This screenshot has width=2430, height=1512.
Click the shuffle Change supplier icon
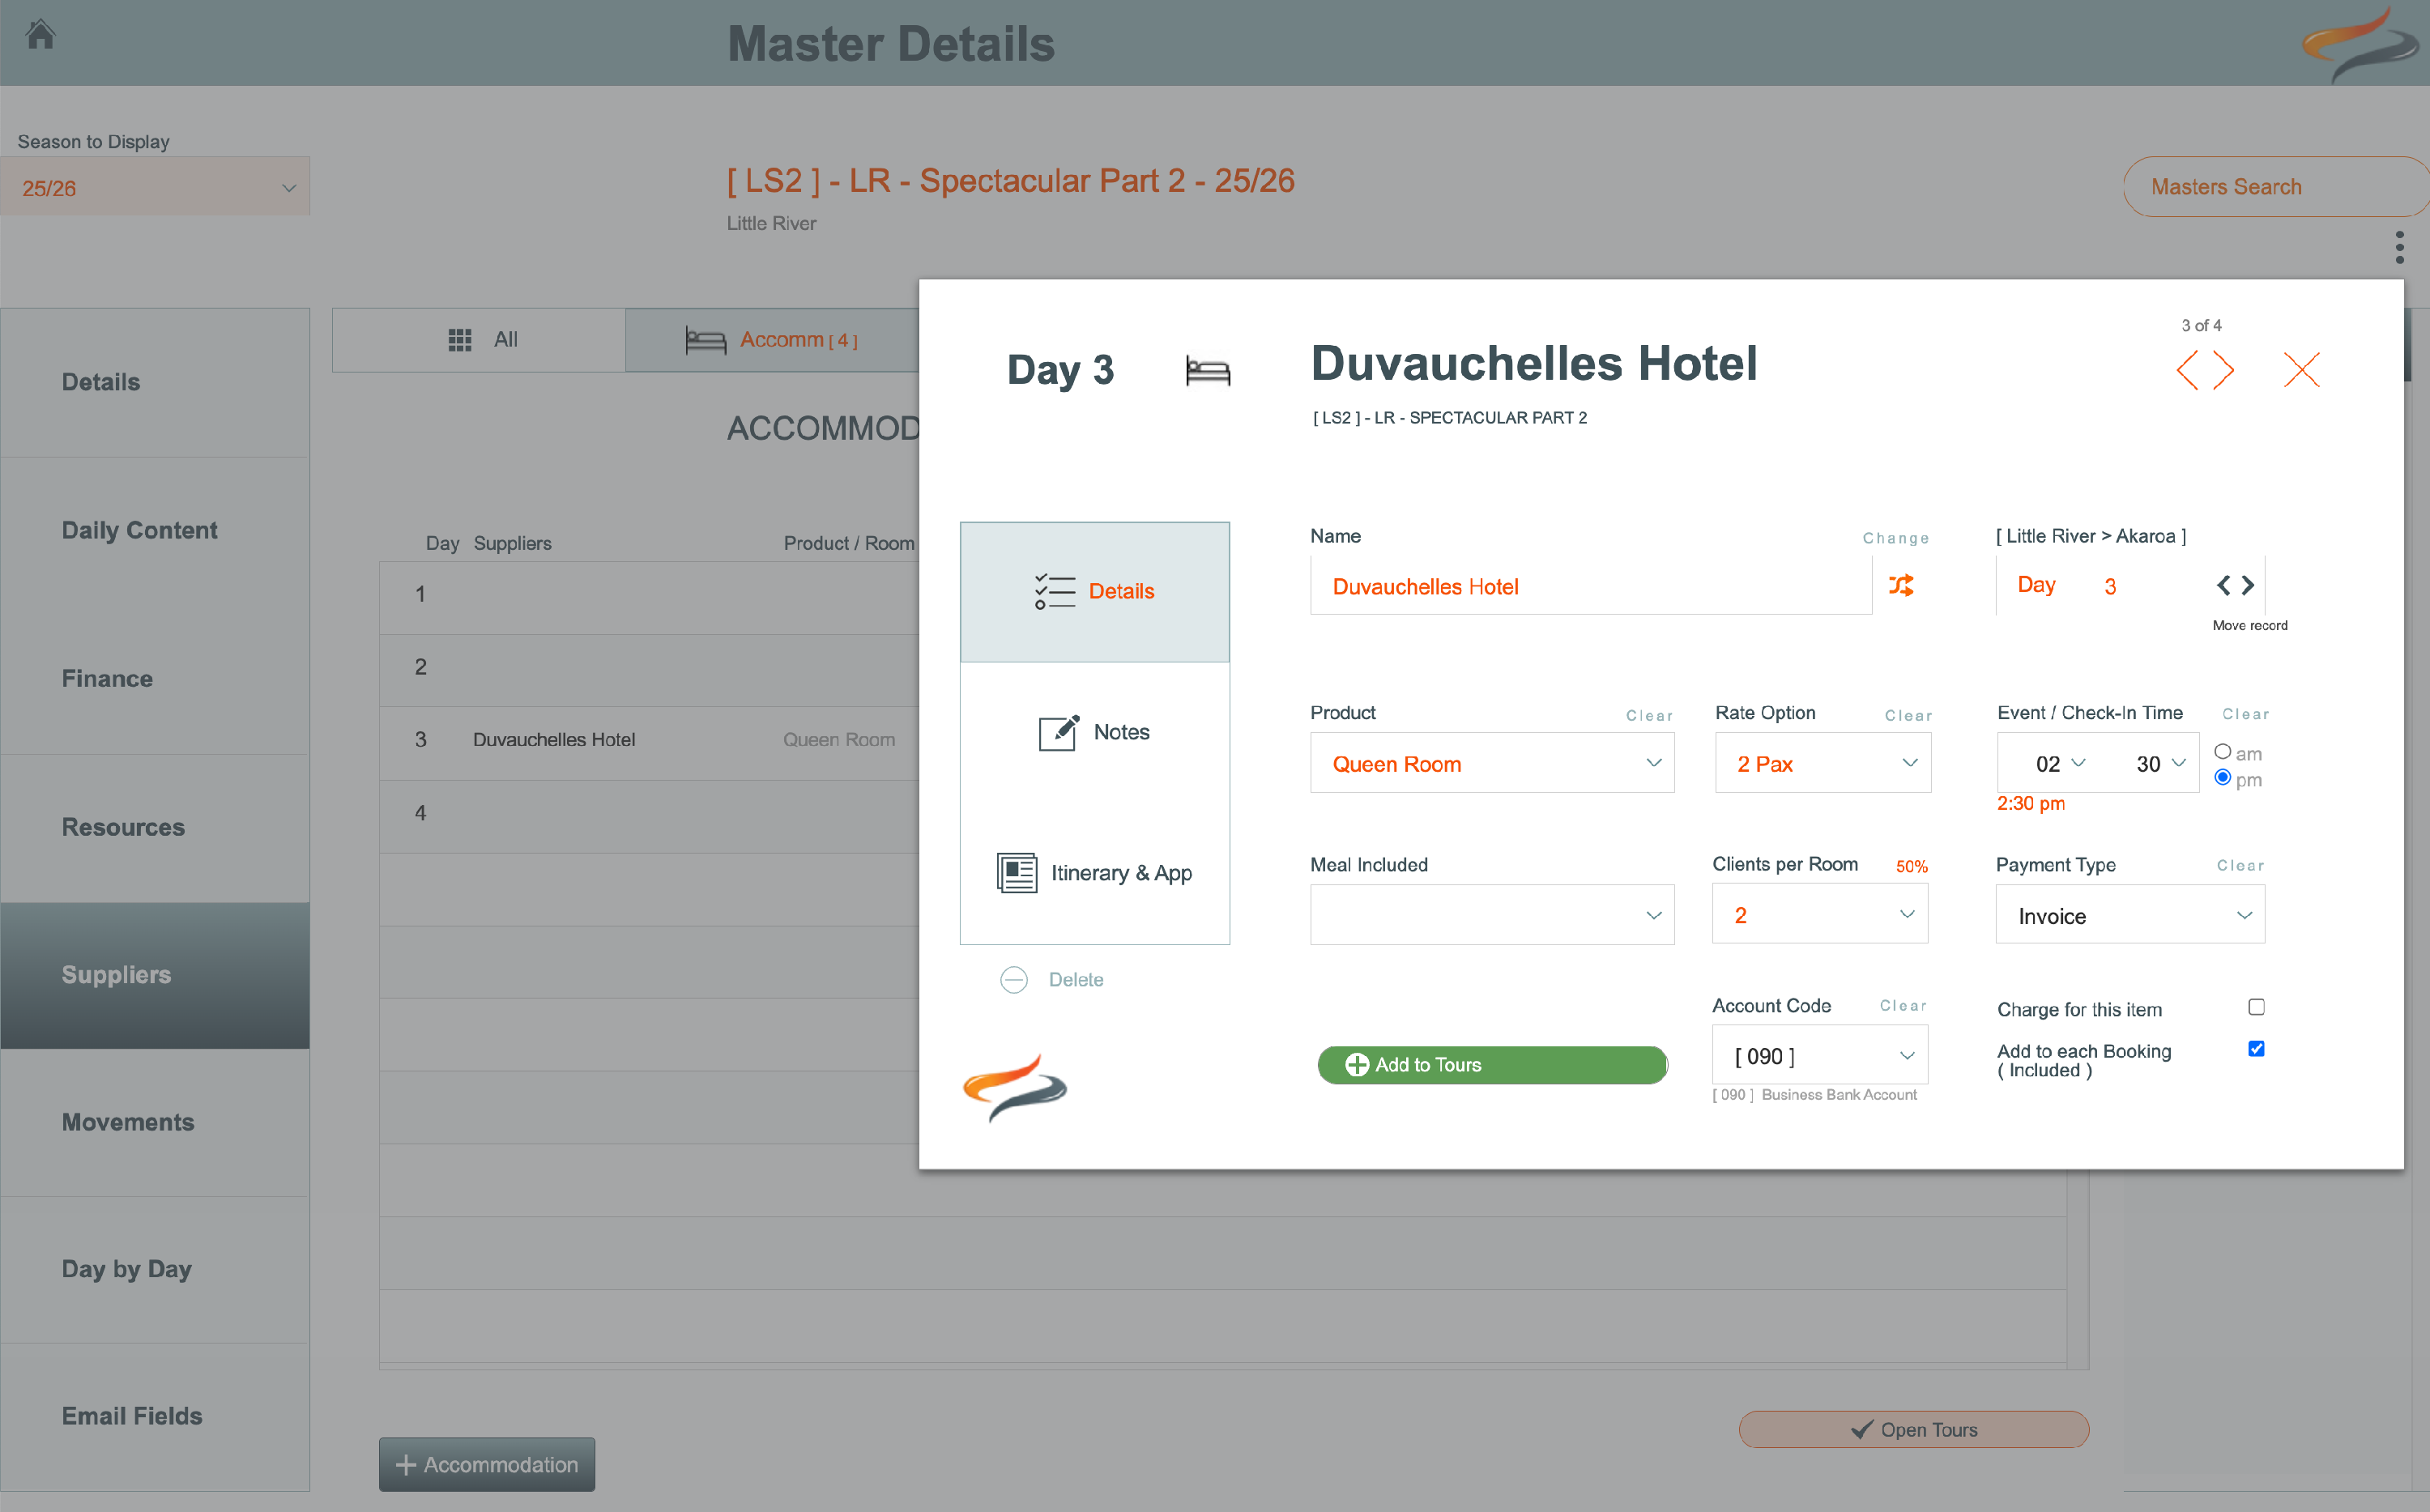tap(1901, 585)
